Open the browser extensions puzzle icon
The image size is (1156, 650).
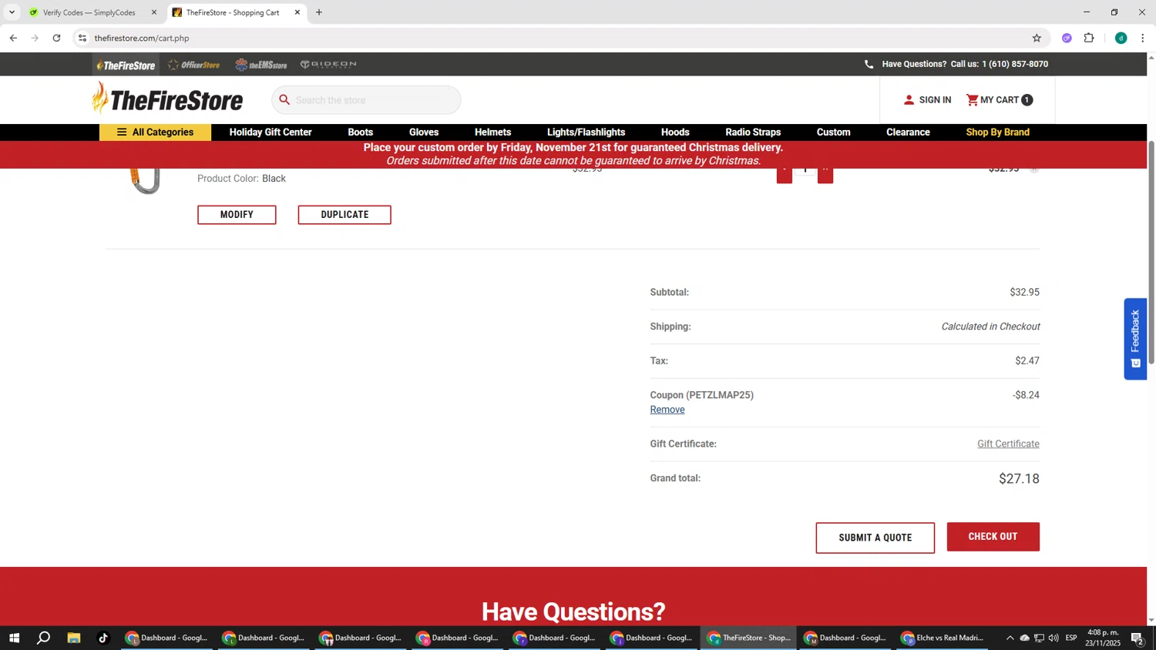coord(1089,38)
